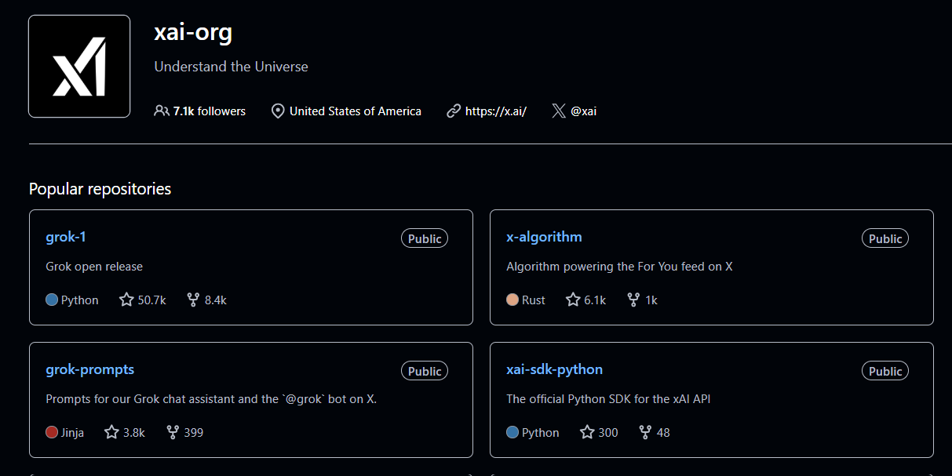Open the @xai profile link
Screen dimensions: 952x476
click(x=583, y=111)
